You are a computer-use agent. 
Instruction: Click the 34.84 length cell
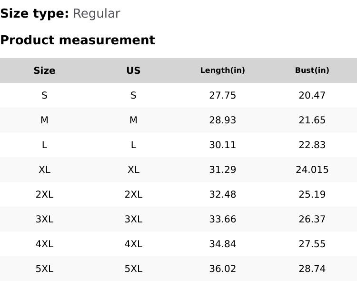[222, 244]
